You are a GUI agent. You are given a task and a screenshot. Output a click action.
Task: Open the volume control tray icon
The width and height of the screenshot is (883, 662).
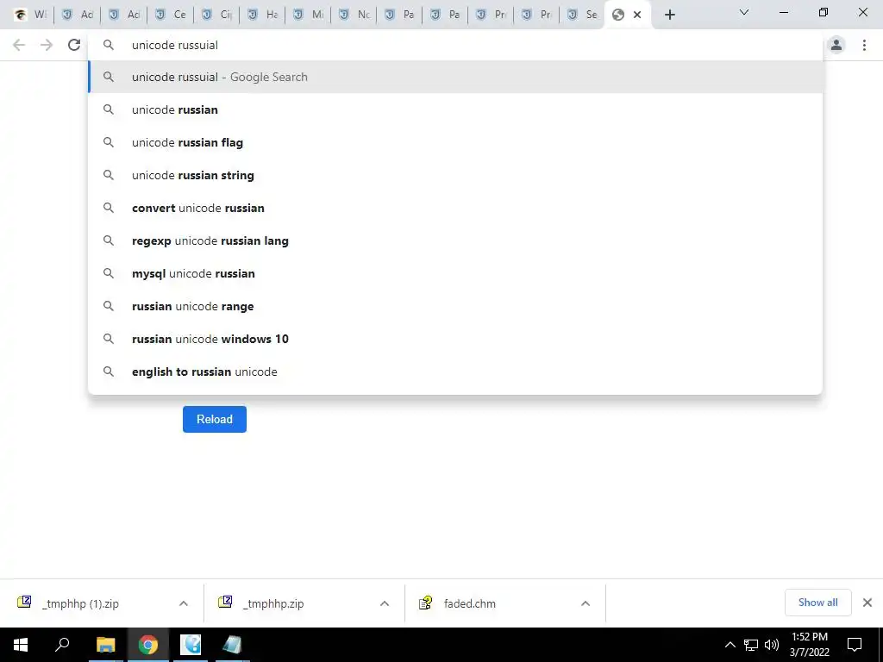click(x=772, y=645)
